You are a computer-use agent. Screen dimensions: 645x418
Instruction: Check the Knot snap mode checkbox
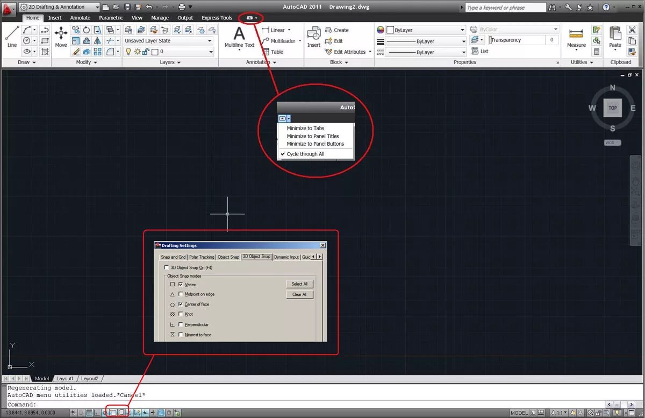(181, 314)
